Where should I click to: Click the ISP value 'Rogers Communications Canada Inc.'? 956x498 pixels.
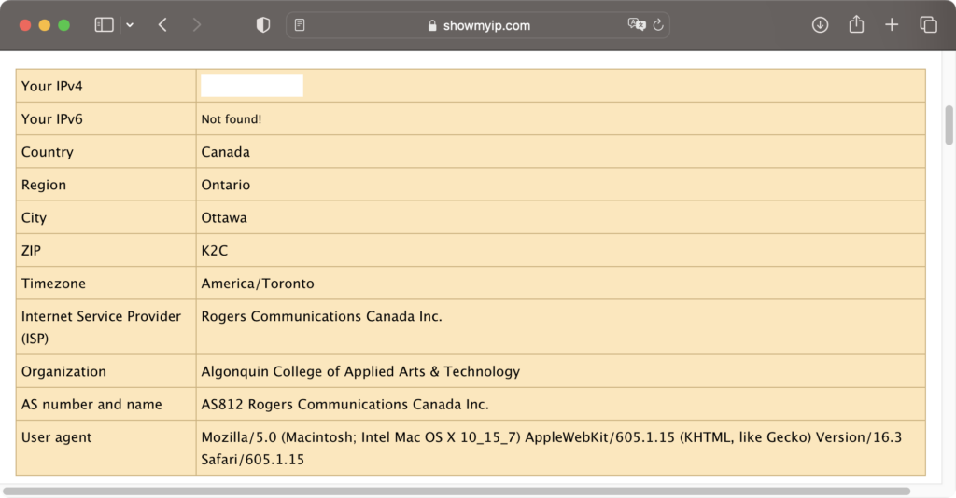(x=321, y=316)
